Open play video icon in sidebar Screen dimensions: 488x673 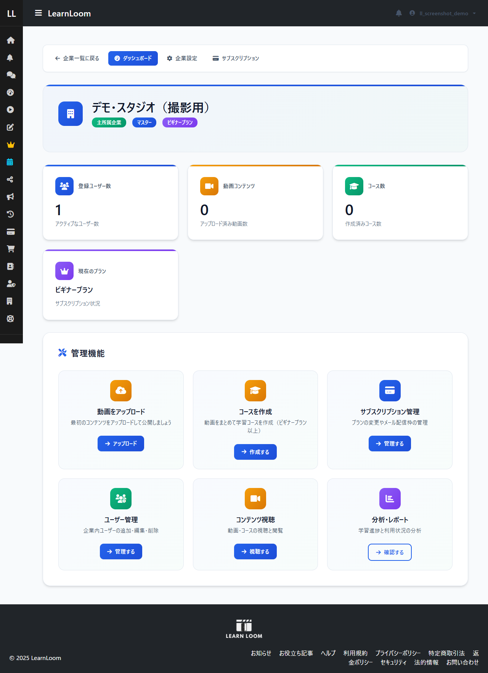coord(10,109)
